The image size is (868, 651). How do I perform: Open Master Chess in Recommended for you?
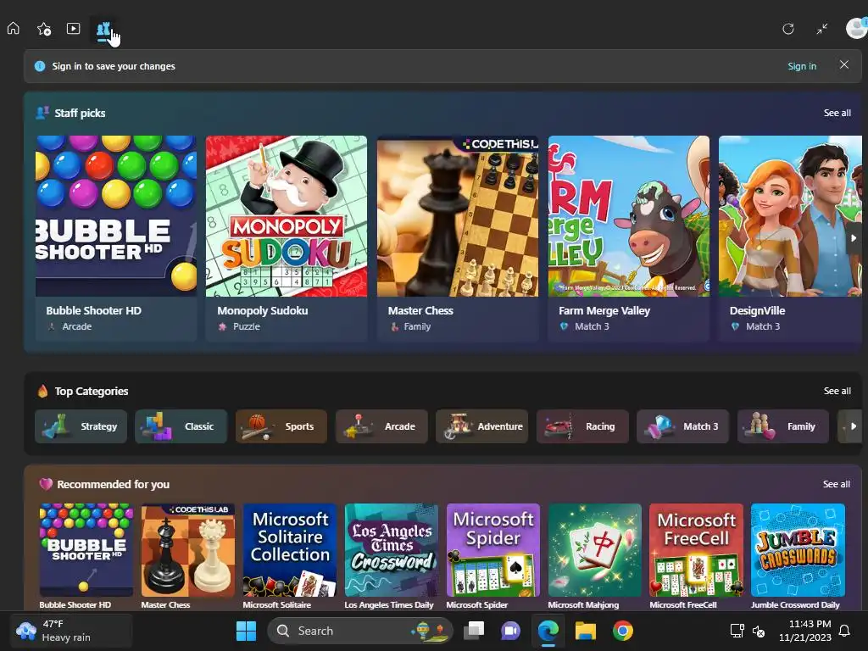187,555
